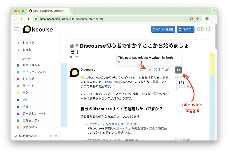Open 公式ホスティング＆移行サービス link
This screenshot has width=228, height=154.
(x=110, y=124)
